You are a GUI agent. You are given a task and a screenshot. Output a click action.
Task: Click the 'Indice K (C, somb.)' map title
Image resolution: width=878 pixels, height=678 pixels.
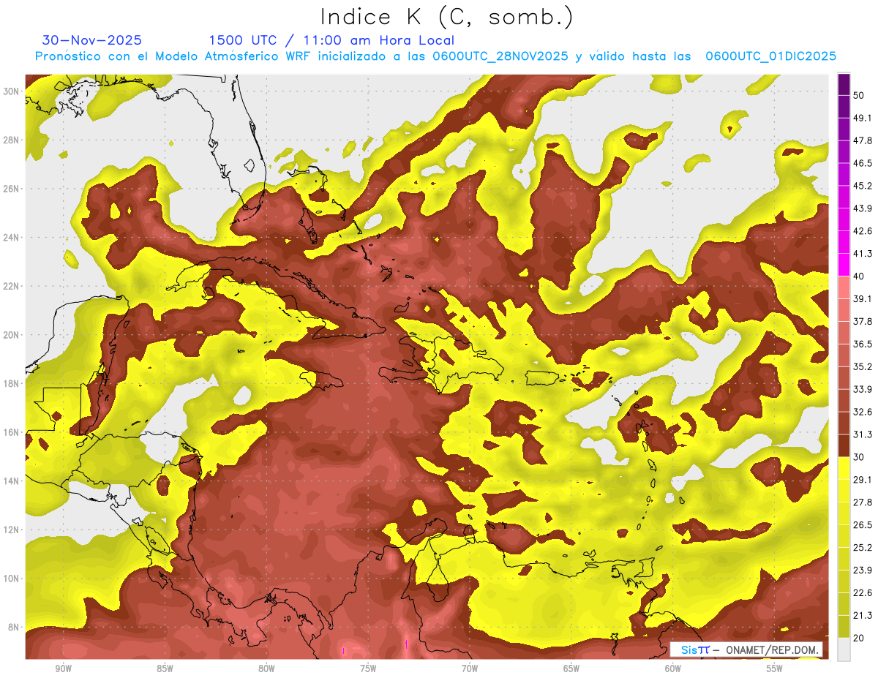(x=446, y=17)
